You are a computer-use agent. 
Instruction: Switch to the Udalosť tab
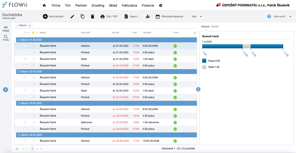point(206,27)
